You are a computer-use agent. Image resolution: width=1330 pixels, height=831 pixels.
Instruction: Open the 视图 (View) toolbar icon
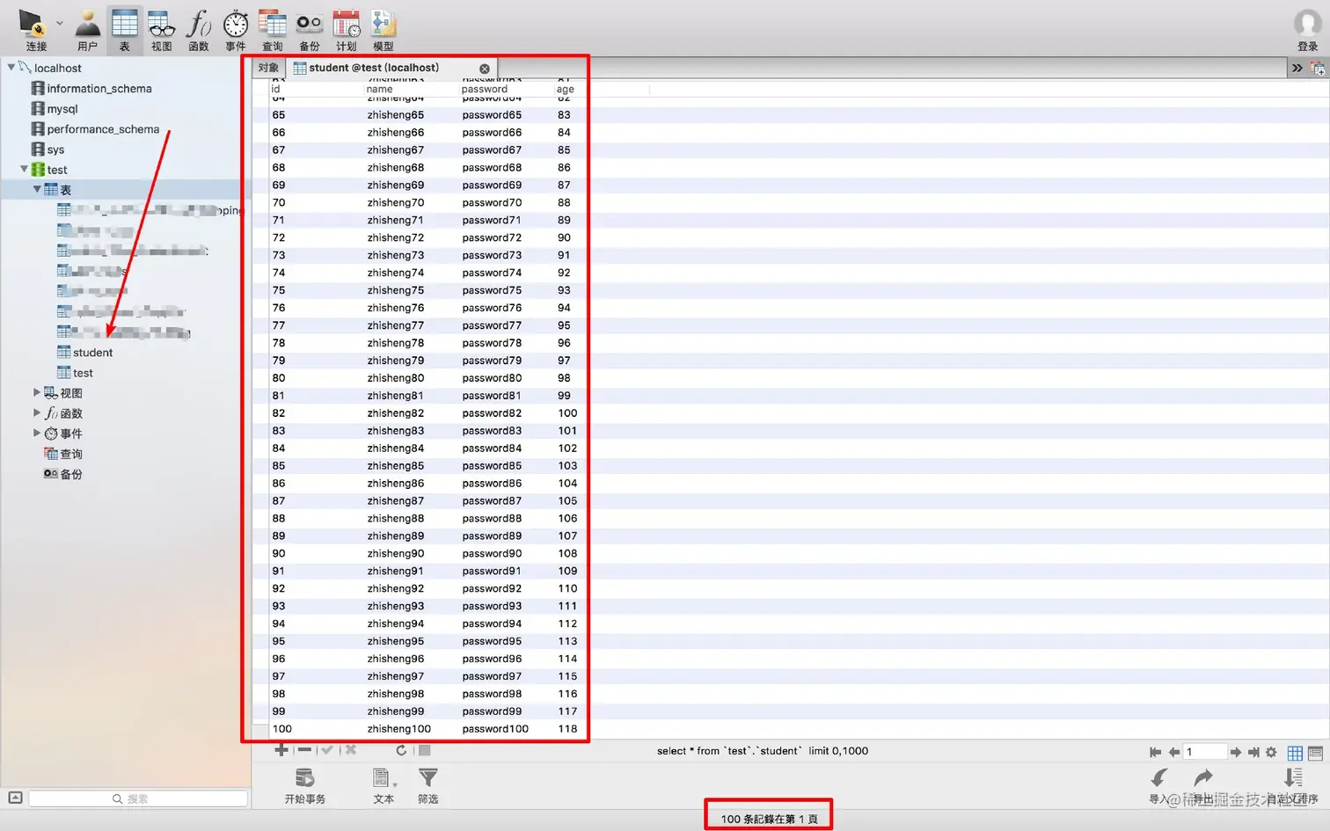point(162,29)
